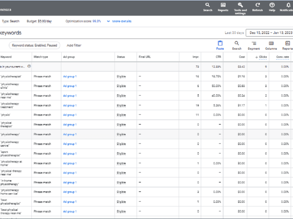
Task: Sort by the Conv. rate column header
Action: [x=282, y=57]
